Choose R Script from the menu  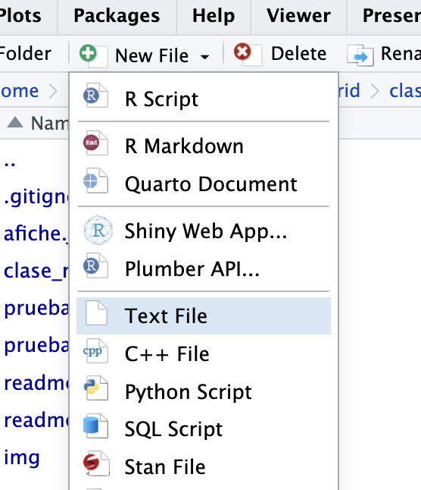click(204, 99)
